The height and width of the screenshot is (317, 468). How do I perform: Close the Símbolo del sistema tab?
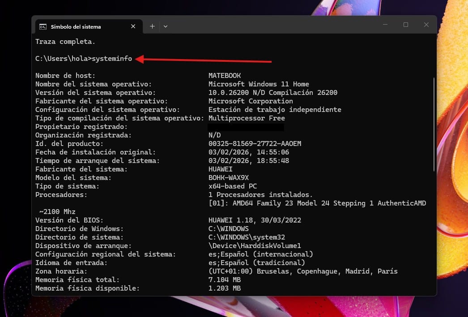[x=133, y=26]
